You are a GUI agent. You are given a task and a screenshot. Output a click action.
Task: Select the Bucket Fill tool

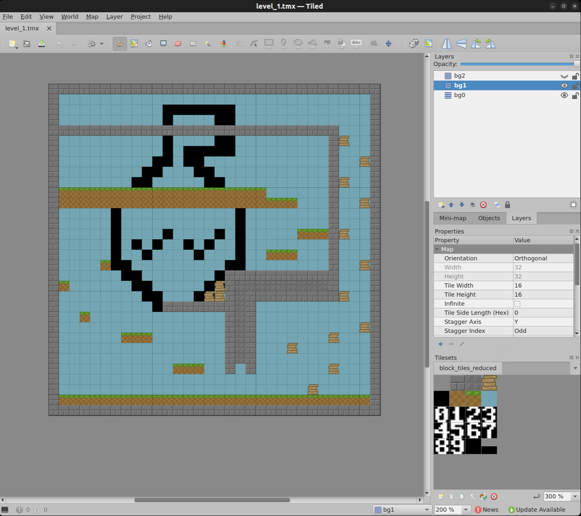(x=149, y=43)
